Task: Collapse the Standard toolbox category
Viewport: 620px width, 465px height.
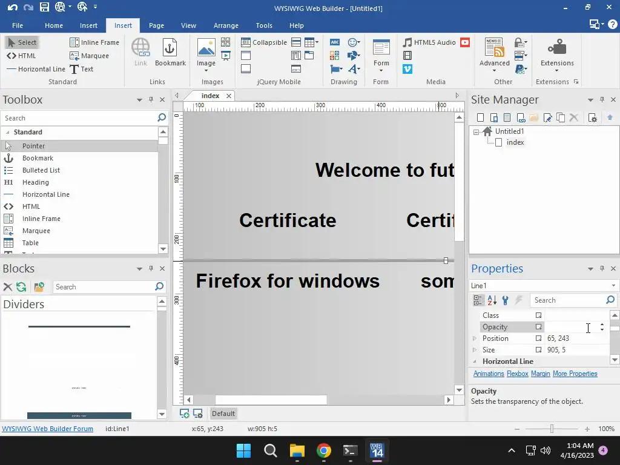Action: coord(7,132)
